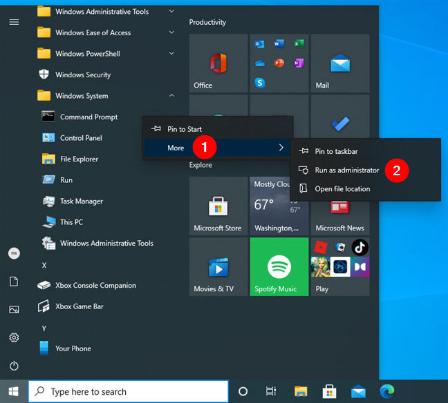Image resolution: width=448 pixels, height=403 pixels.
Task: Open the Power options button
Action: point(14,366)
